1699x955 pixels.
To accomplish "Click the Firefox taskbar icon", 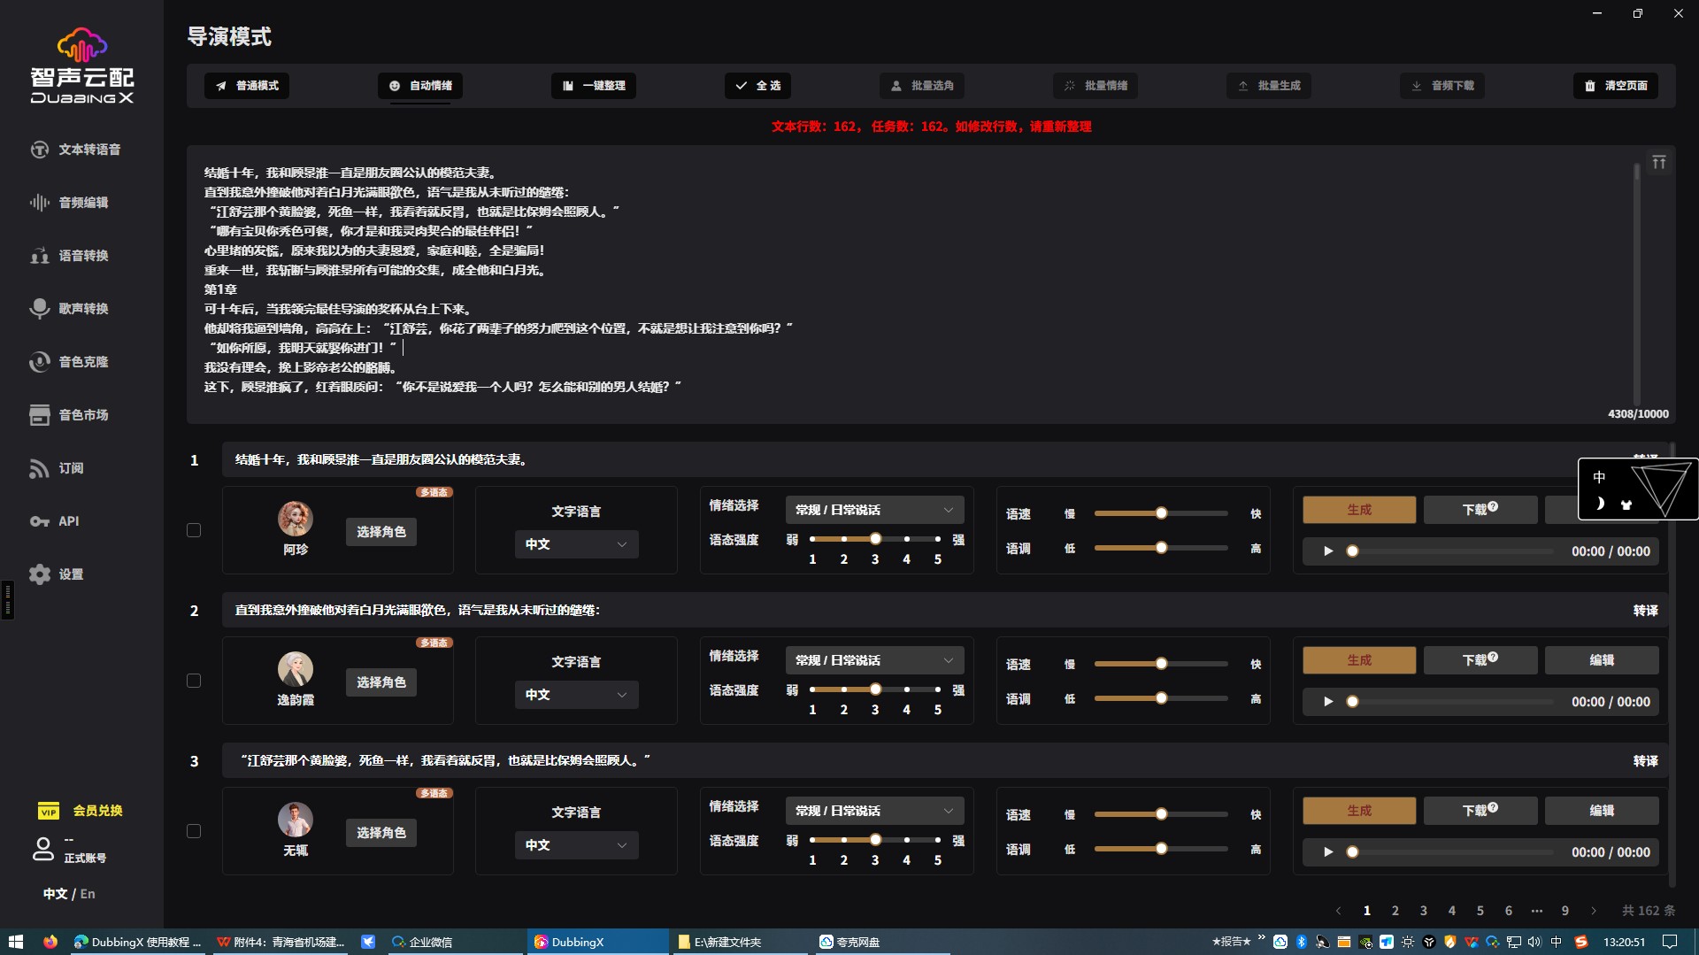I will (50, 942).
